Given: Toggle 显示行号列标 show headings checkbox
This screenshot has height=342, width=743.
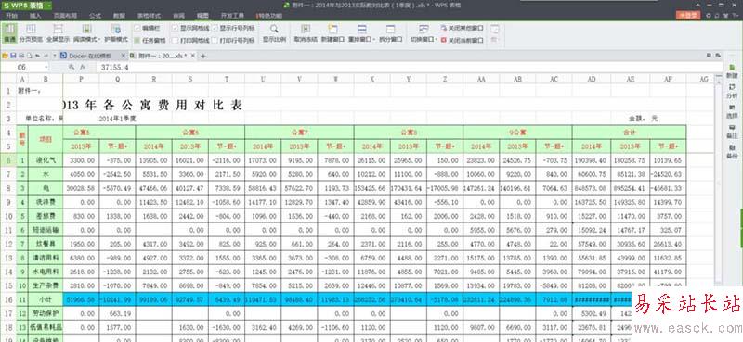Looking at the screenshot, I should [x=215, y=29].
